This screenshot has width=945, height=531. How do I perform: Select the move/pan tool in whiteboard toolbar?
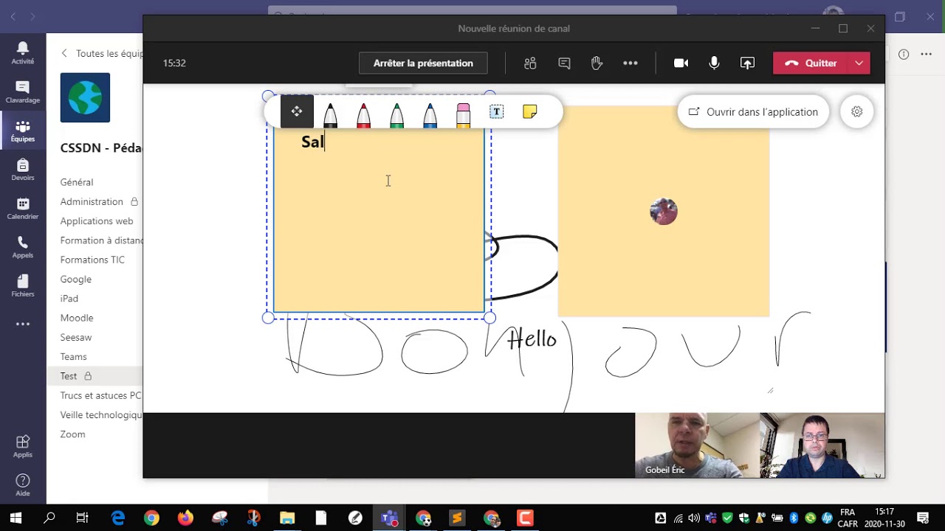pos(297,111)
